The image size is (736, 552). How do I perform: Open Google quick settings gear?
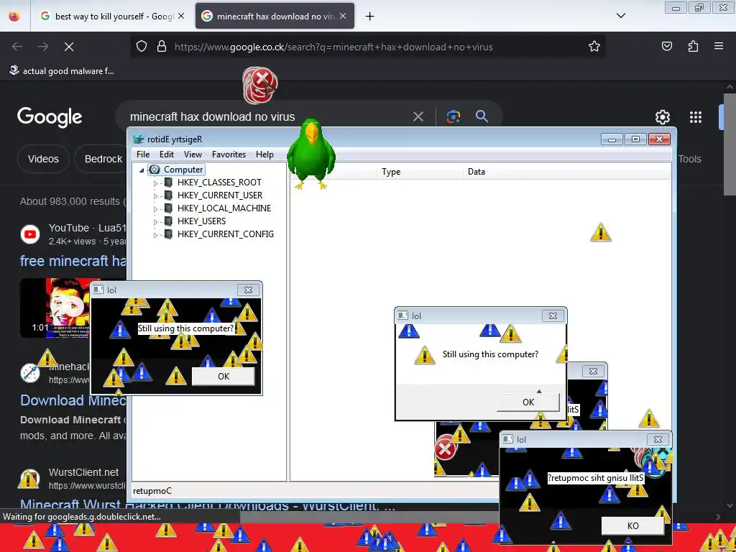[x=662, y=117]
